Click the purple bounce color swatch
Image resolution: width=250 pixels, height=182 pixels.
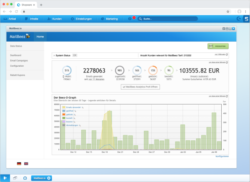pyautogui.click(x=64, y=122)
